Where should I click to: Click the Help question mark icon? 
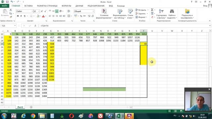point(191,2)
